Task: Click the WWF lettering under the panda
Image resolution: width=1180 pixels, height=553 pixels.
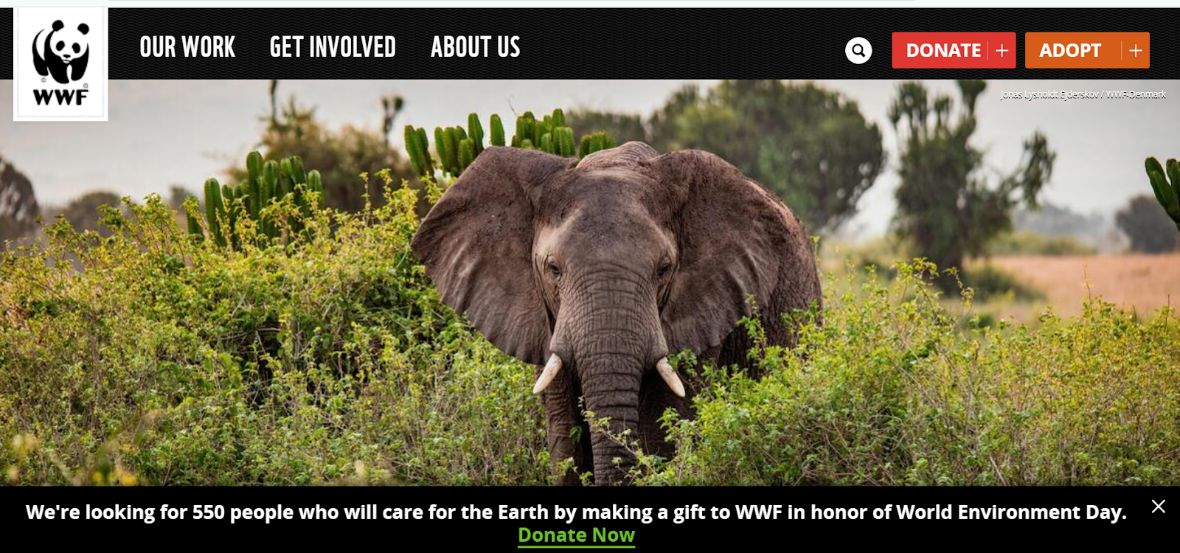Action: tap(60, 97)
